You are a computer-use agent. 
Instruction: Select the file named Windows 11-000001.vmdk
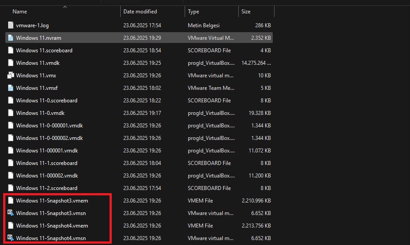[x=47, y=151]
